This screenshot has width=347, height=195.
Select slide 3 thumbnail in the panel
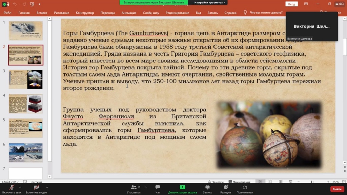tap(26, 79)
